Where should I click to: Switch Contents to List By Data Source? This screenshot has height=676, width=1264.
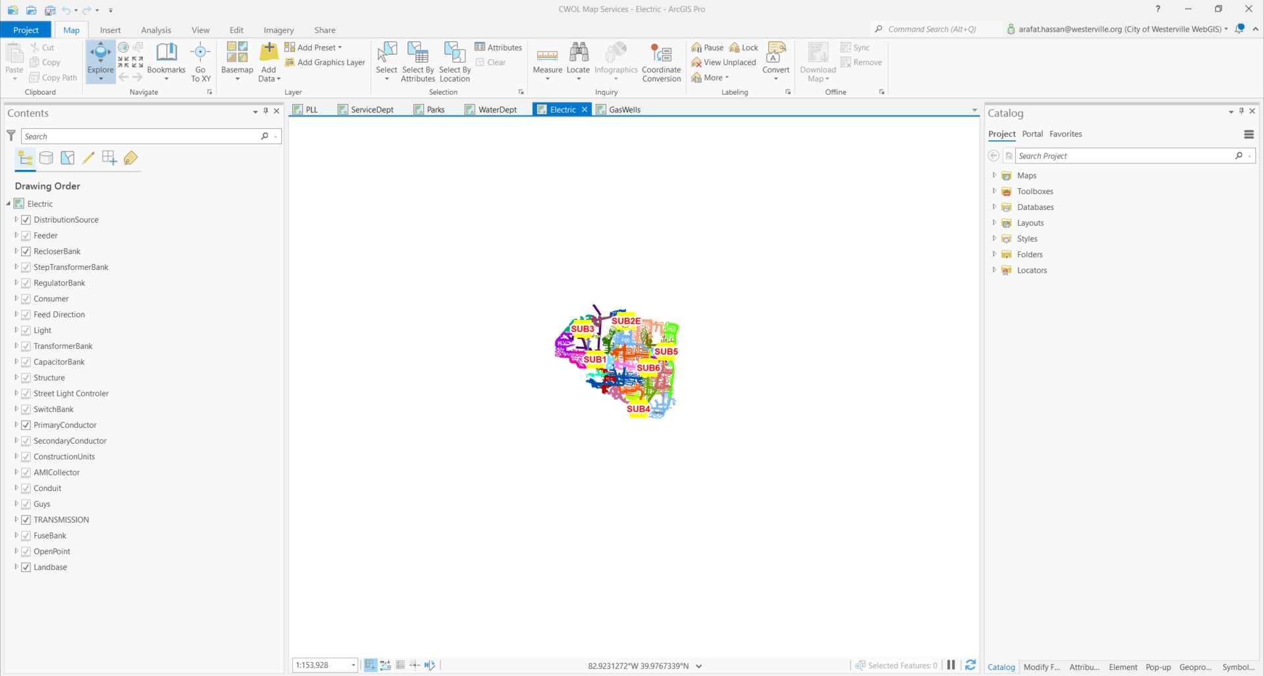[x=46, y=158]
